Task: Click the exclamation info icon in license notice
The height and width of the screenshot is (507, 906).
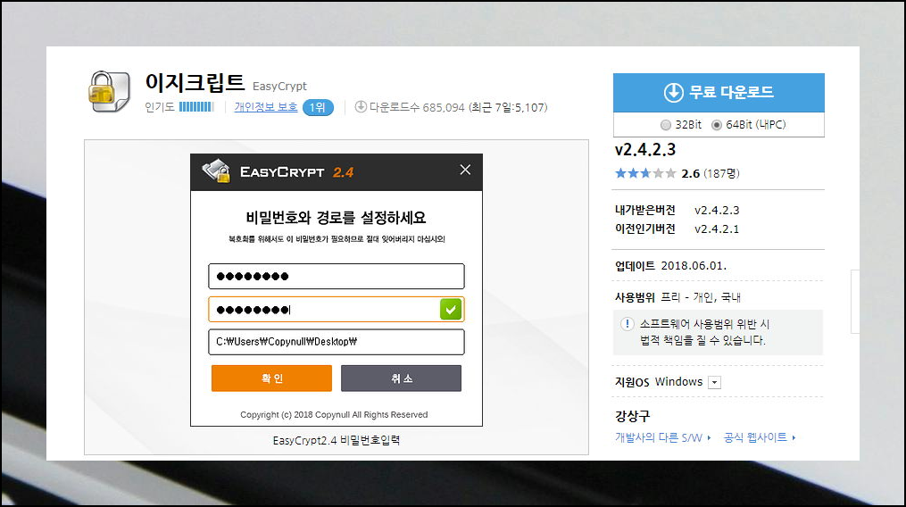Action: coord(627,324)
